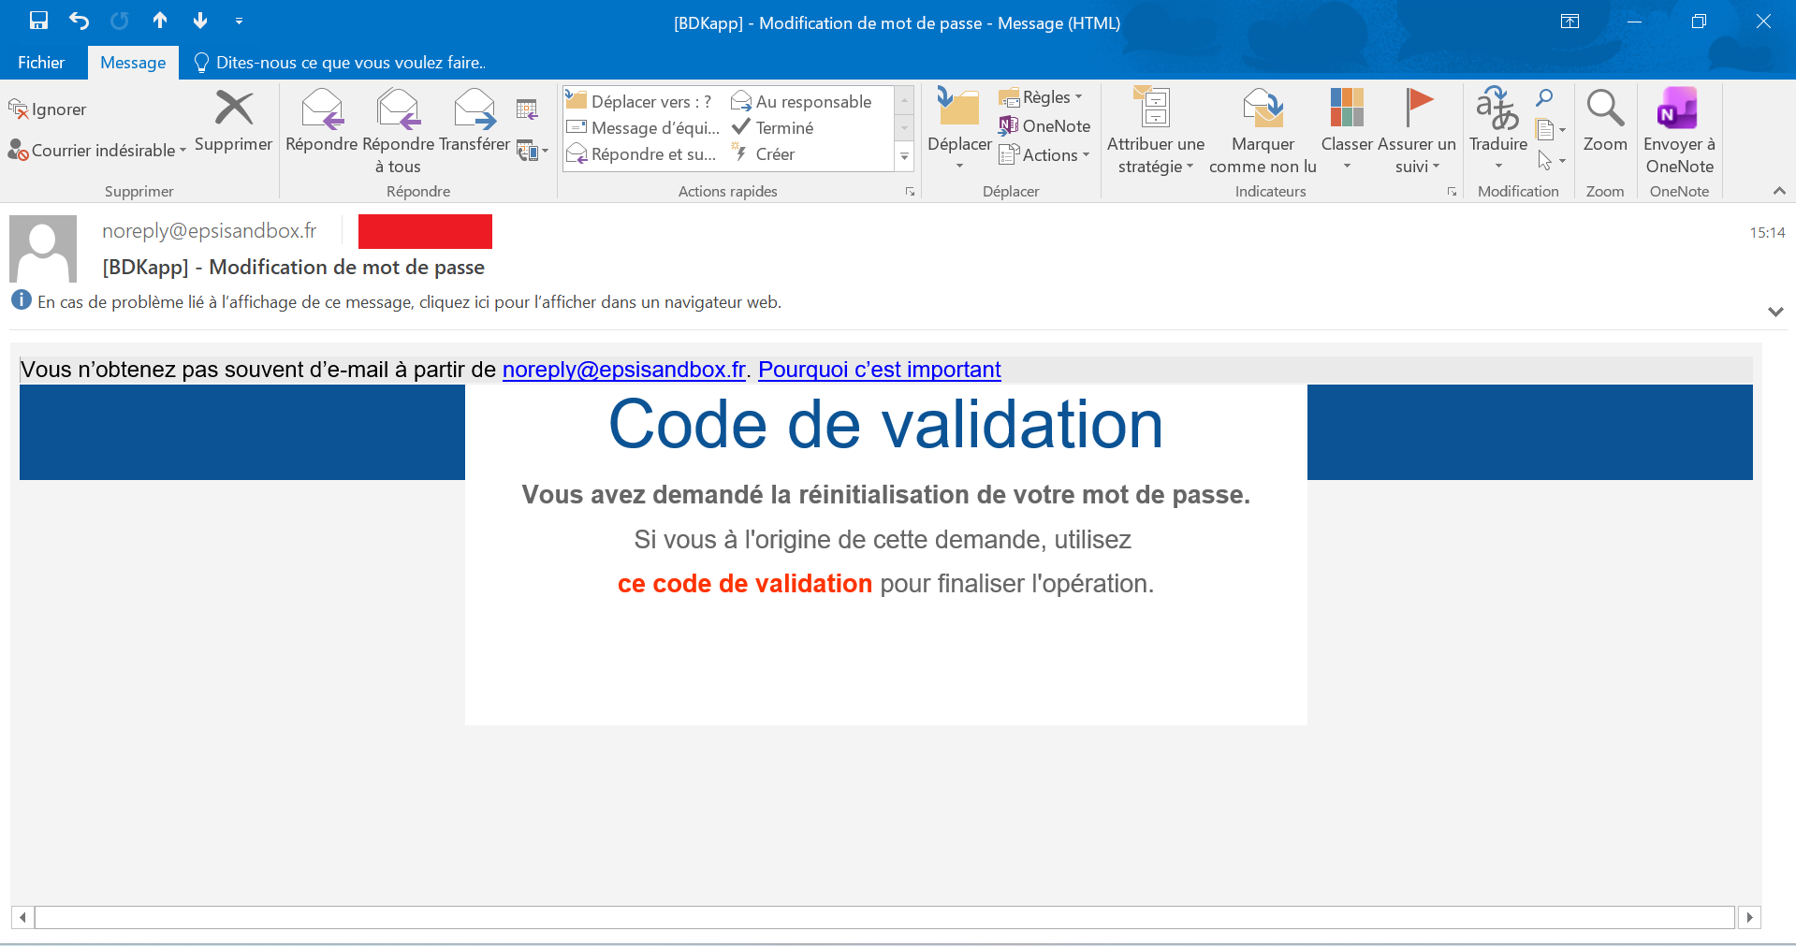Click the search magnifier in Modification group

(1544, 97)
